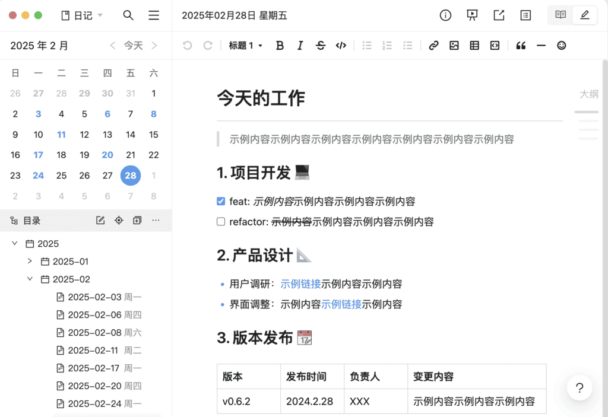Click the insert image toolbar icon

454,45
